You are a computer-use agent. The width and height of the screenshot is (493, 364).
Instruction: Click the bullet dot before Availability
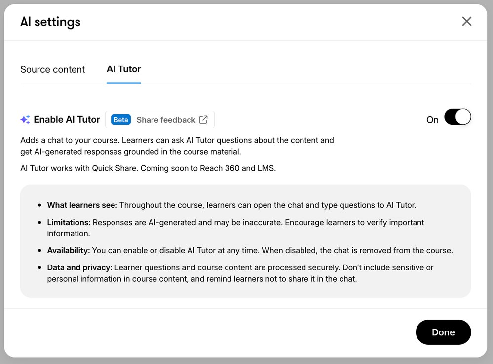tap(39, 251)
